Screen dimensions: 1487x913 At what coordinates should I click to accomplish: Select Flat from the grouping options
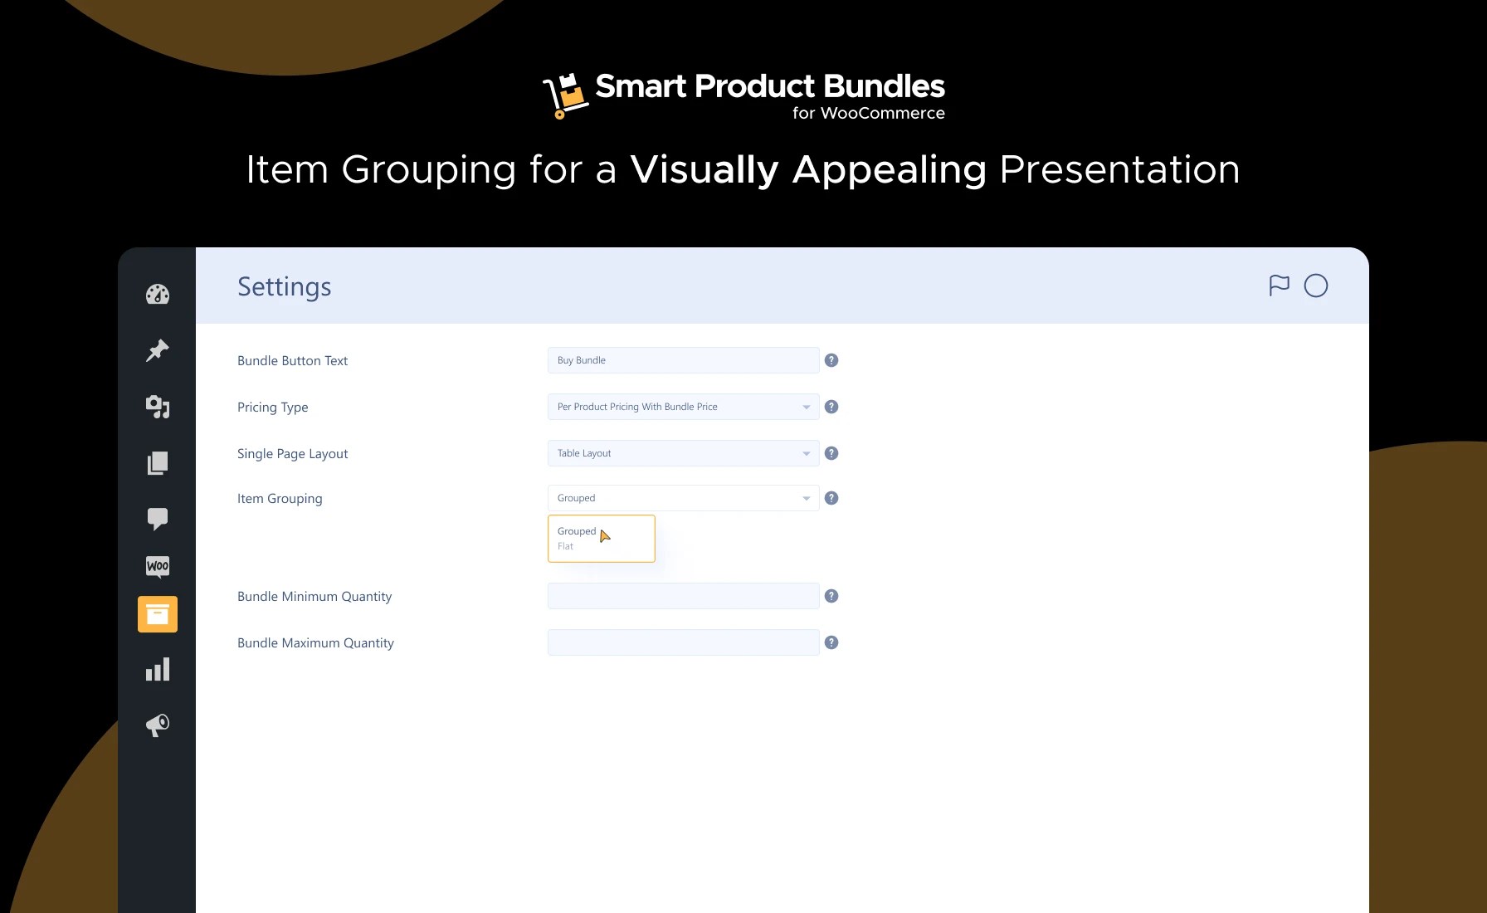click(x=565, y=546)
